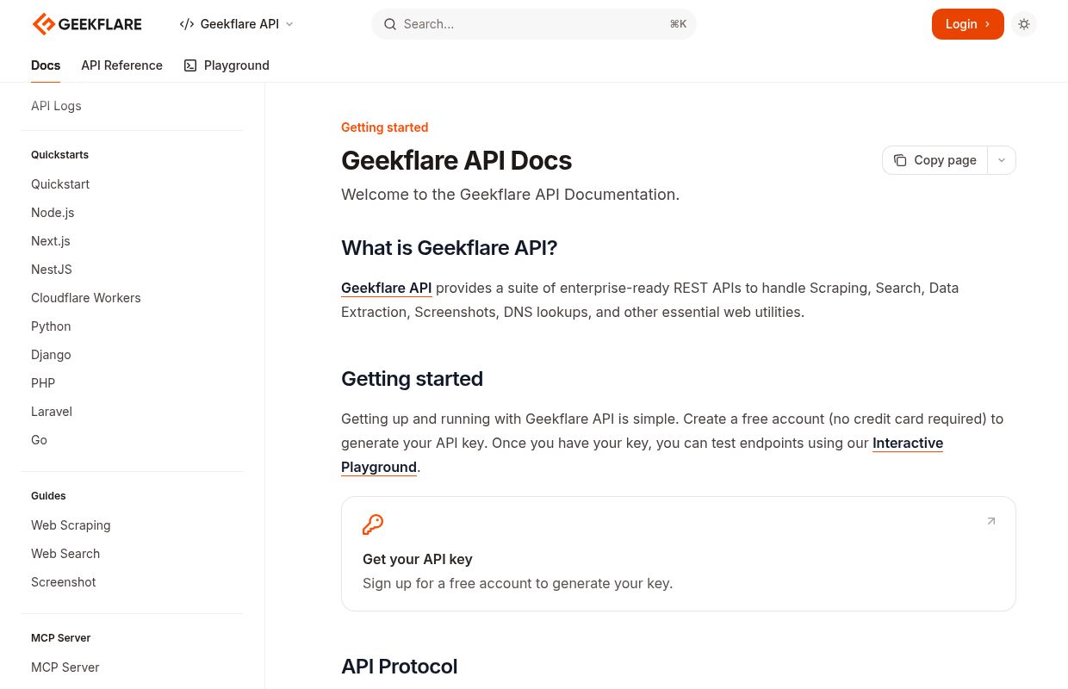Switch to the Docs tab
The height and width of the screenshot is (689, 1068).
pos(46,65)
